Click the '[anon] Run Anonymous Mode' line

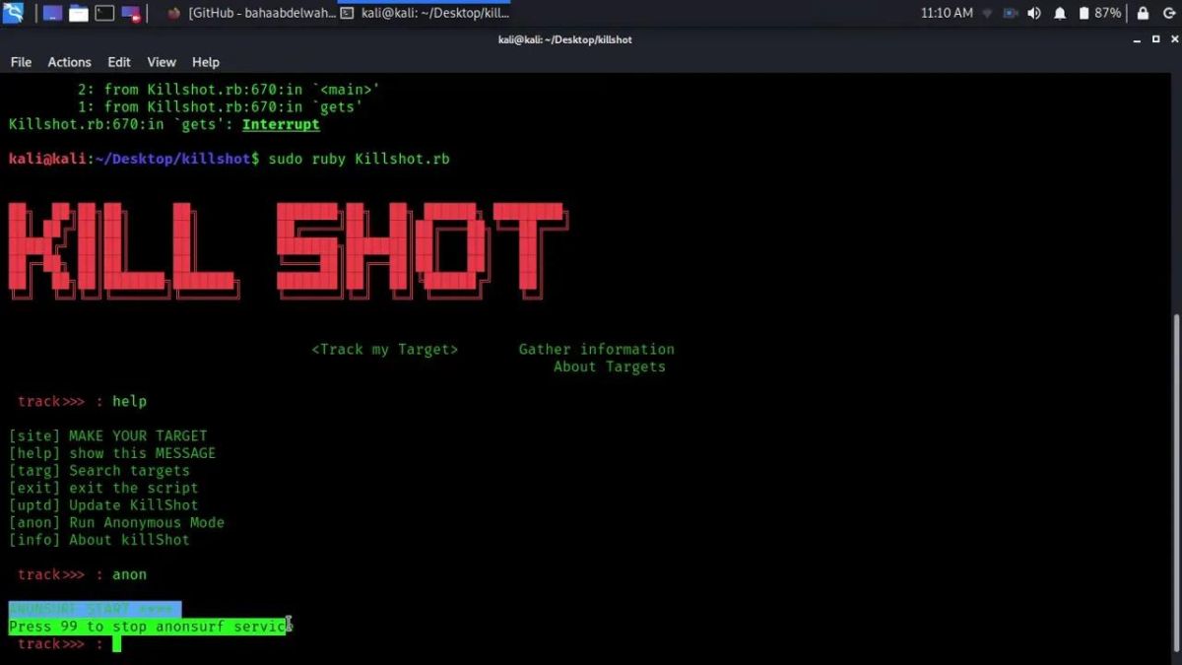(116, 522)
